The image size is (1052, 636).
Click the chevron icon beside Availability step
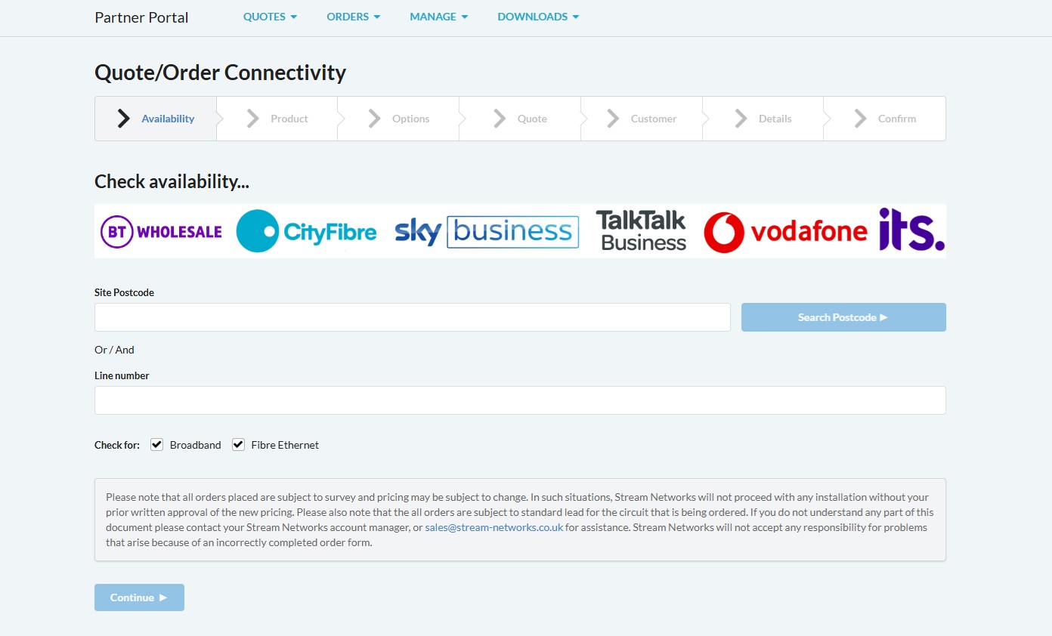[x=124, y=119]
